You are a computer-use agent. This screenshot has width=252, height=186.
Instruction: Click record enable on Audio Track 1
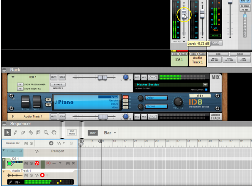tap(42, 175)
